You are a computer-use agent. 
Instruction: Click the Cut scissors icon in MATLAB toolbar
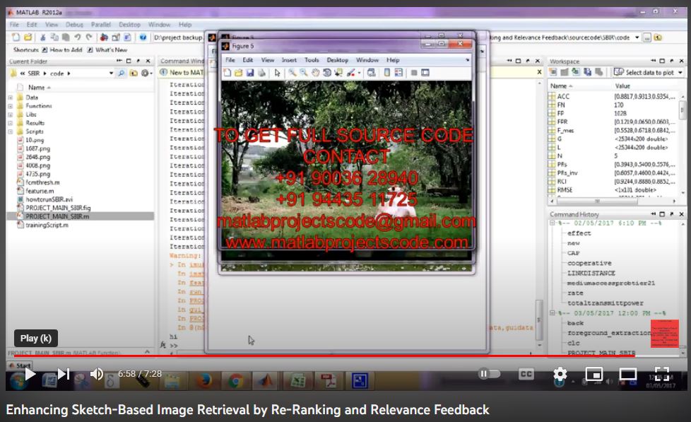(x=43, y=37)
